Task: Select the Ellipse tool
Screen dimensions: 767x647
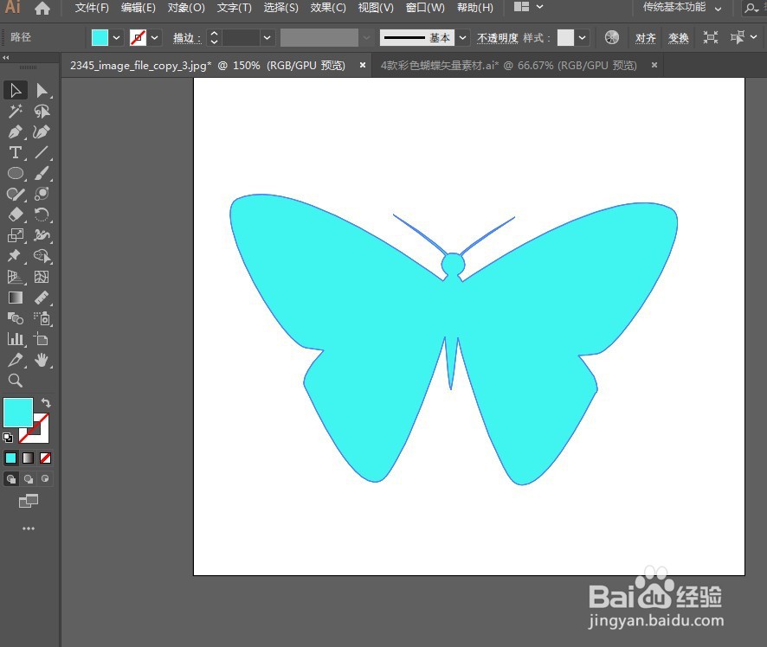Action: pos(16,174)
